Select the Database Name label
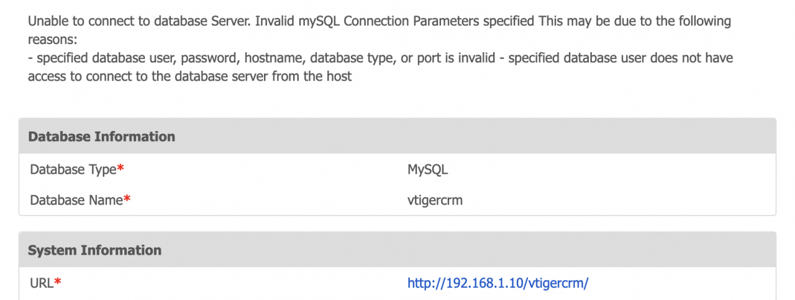 [x=76, y=201]
